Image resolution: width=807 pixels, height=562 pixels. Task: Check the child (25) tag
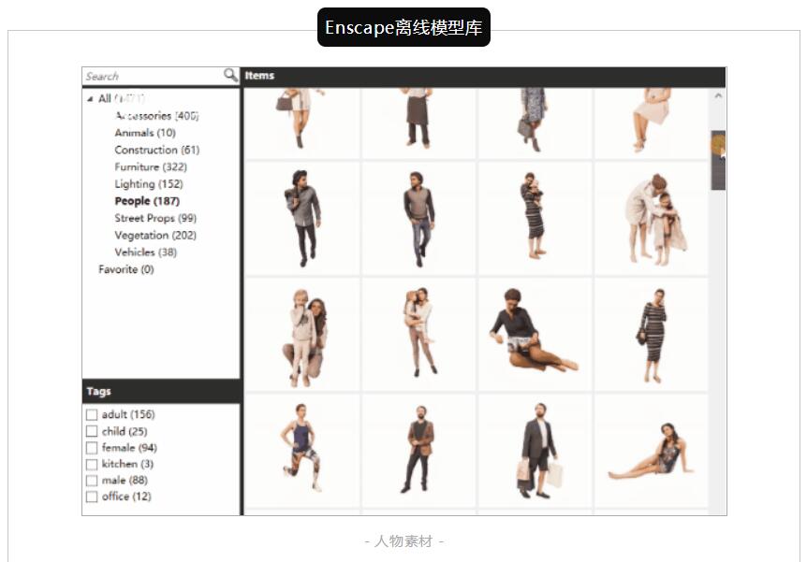(92, 431)
